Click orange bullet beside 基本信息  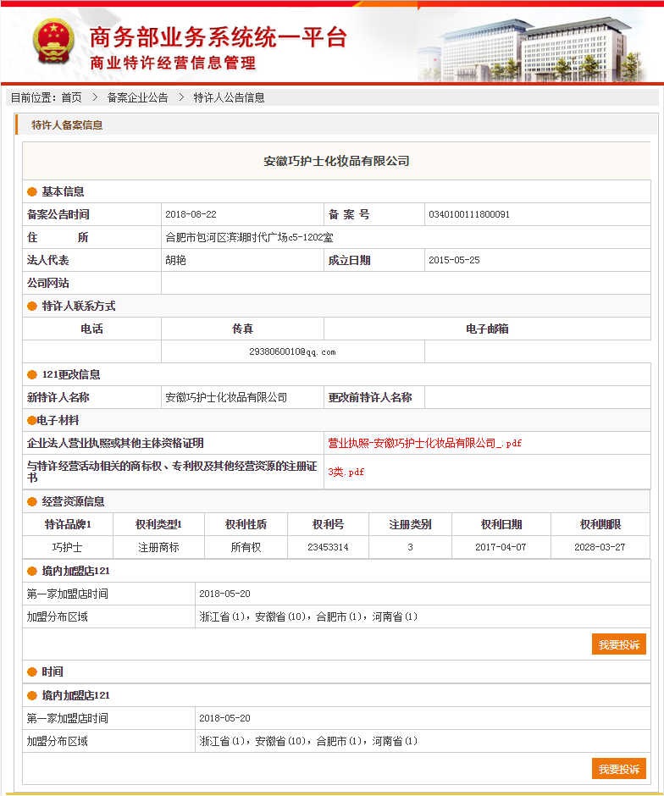tap(32, 192)
